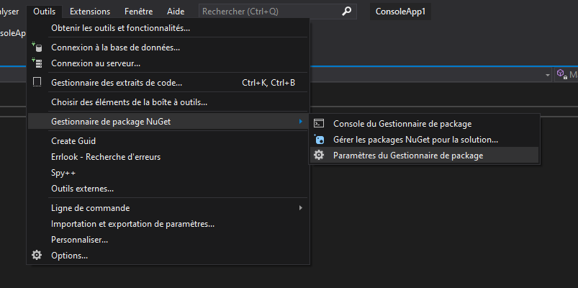
Task: Select Choisir des éléments de la boîte à outils
Action: click(x=168, y=102)
